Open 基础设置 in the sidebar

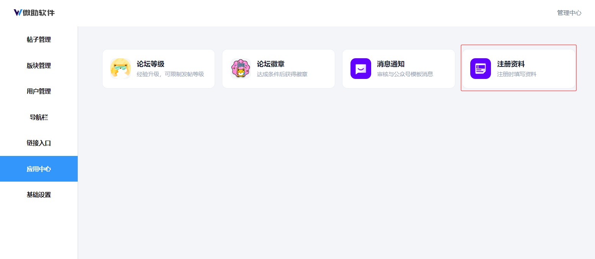click(x=39, y=195)
